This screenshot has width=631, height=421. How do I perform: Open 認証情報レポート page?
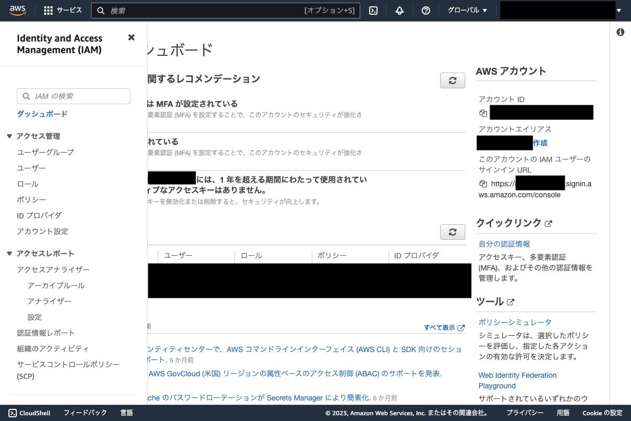pos(46,333)
